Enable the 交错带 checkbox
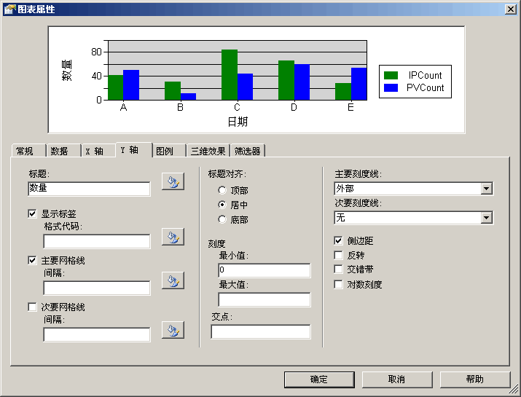The image size is (521, 397). pos(338,269)
